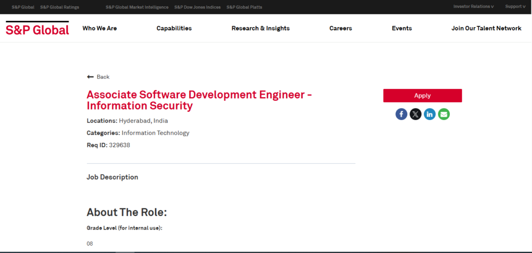Open the Who We Are menu
Screen dimensions: 532x253
pos(100,29)
